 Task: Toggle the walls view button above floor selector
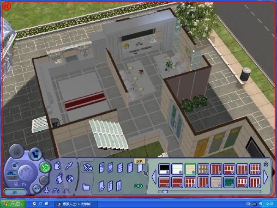pos(15,165)
